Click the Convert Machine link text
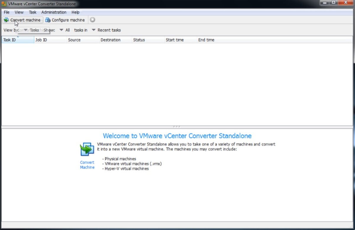The width and height of the screenshot is (355, 230). [87, 165]
